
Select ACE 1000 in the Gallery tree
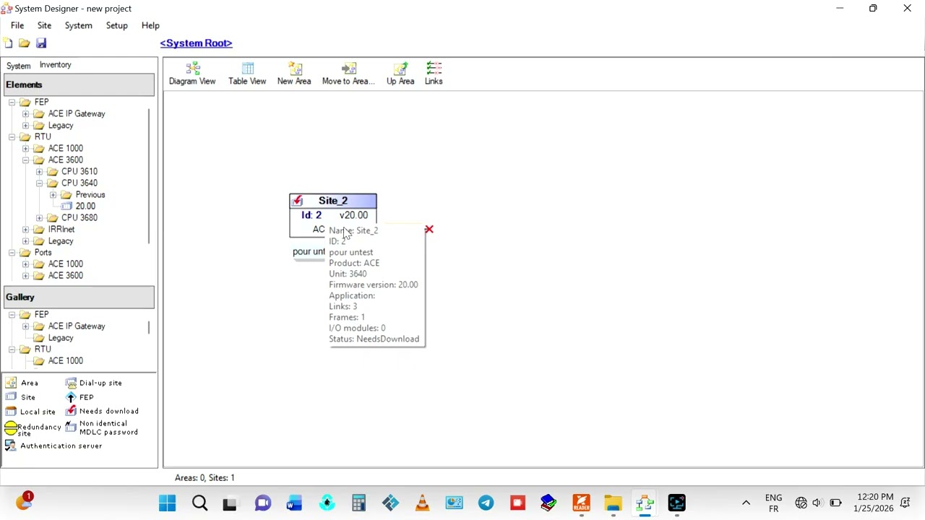pyautogui.click(x=66, y=360)
